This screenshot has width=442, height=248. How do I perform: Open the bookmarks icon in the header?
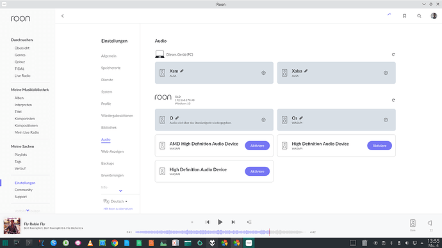pos(404,16)
